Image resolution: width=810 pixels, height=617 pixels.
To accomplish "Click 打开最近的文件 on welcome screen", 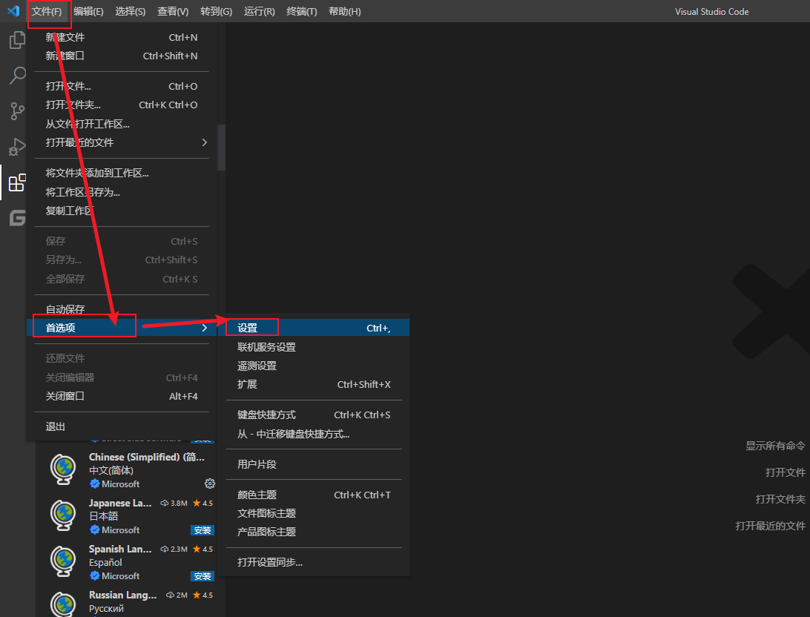I will (x=770, y=526).
